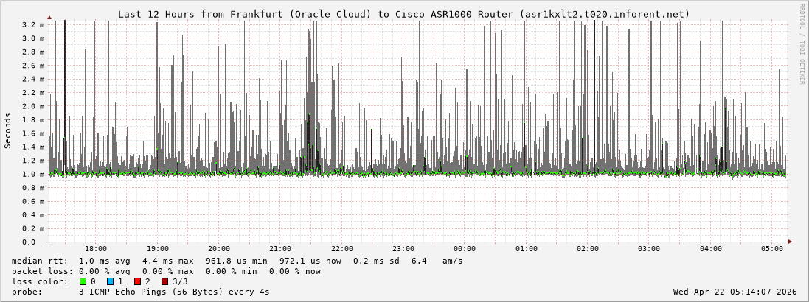Click the 18:00 time axis label

pyautogui.click(x=96, y=249)
